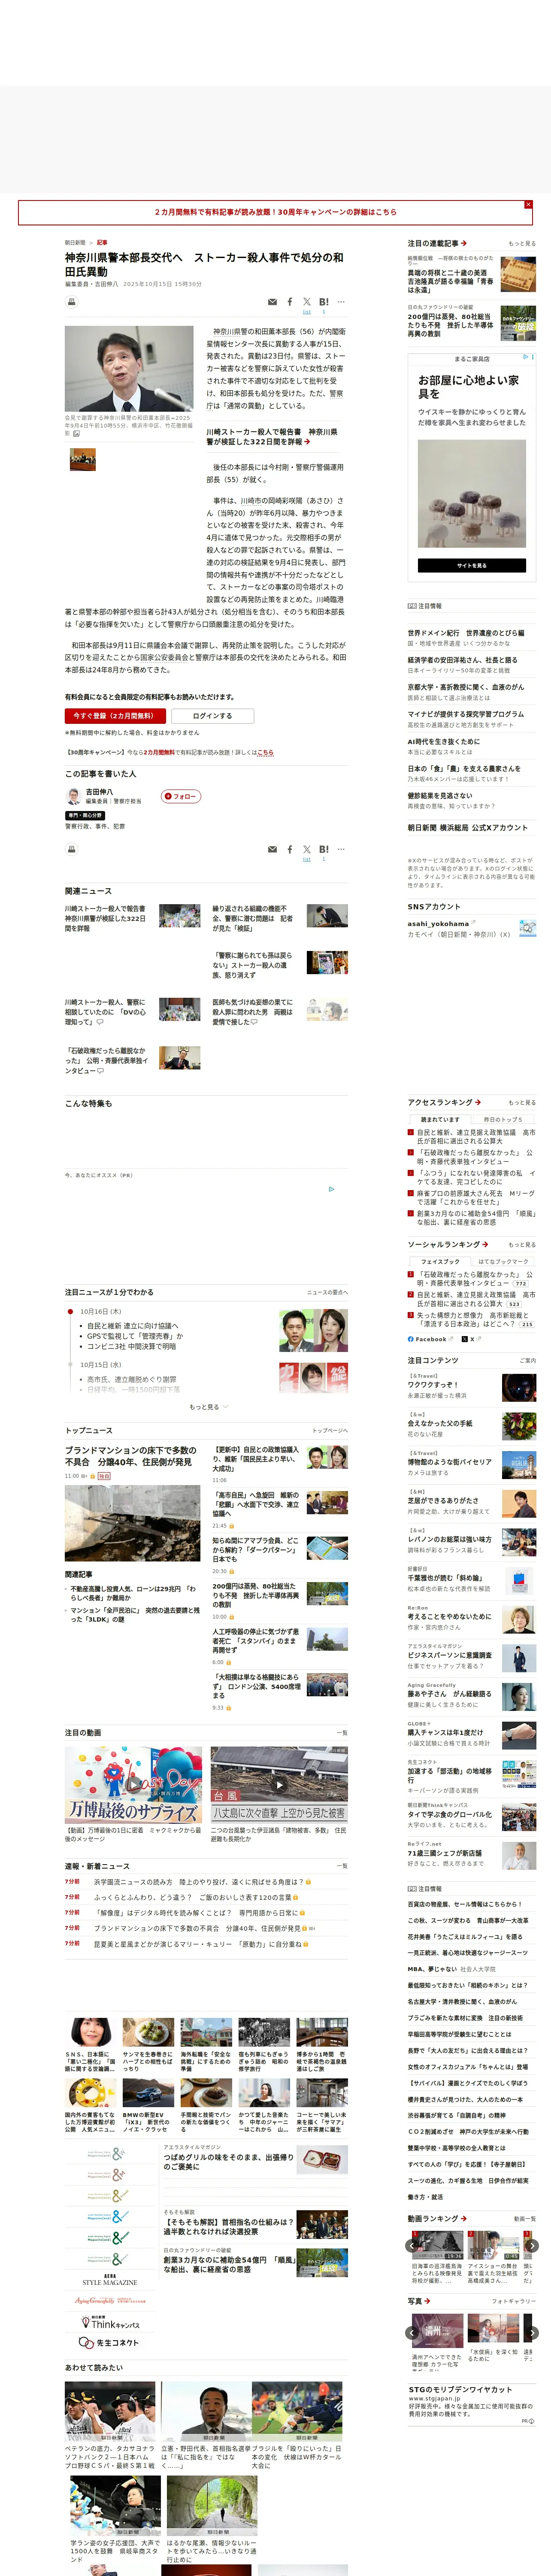
Task: Click もっと見る beside 注目の連載記事
Action: coord(521,243)
